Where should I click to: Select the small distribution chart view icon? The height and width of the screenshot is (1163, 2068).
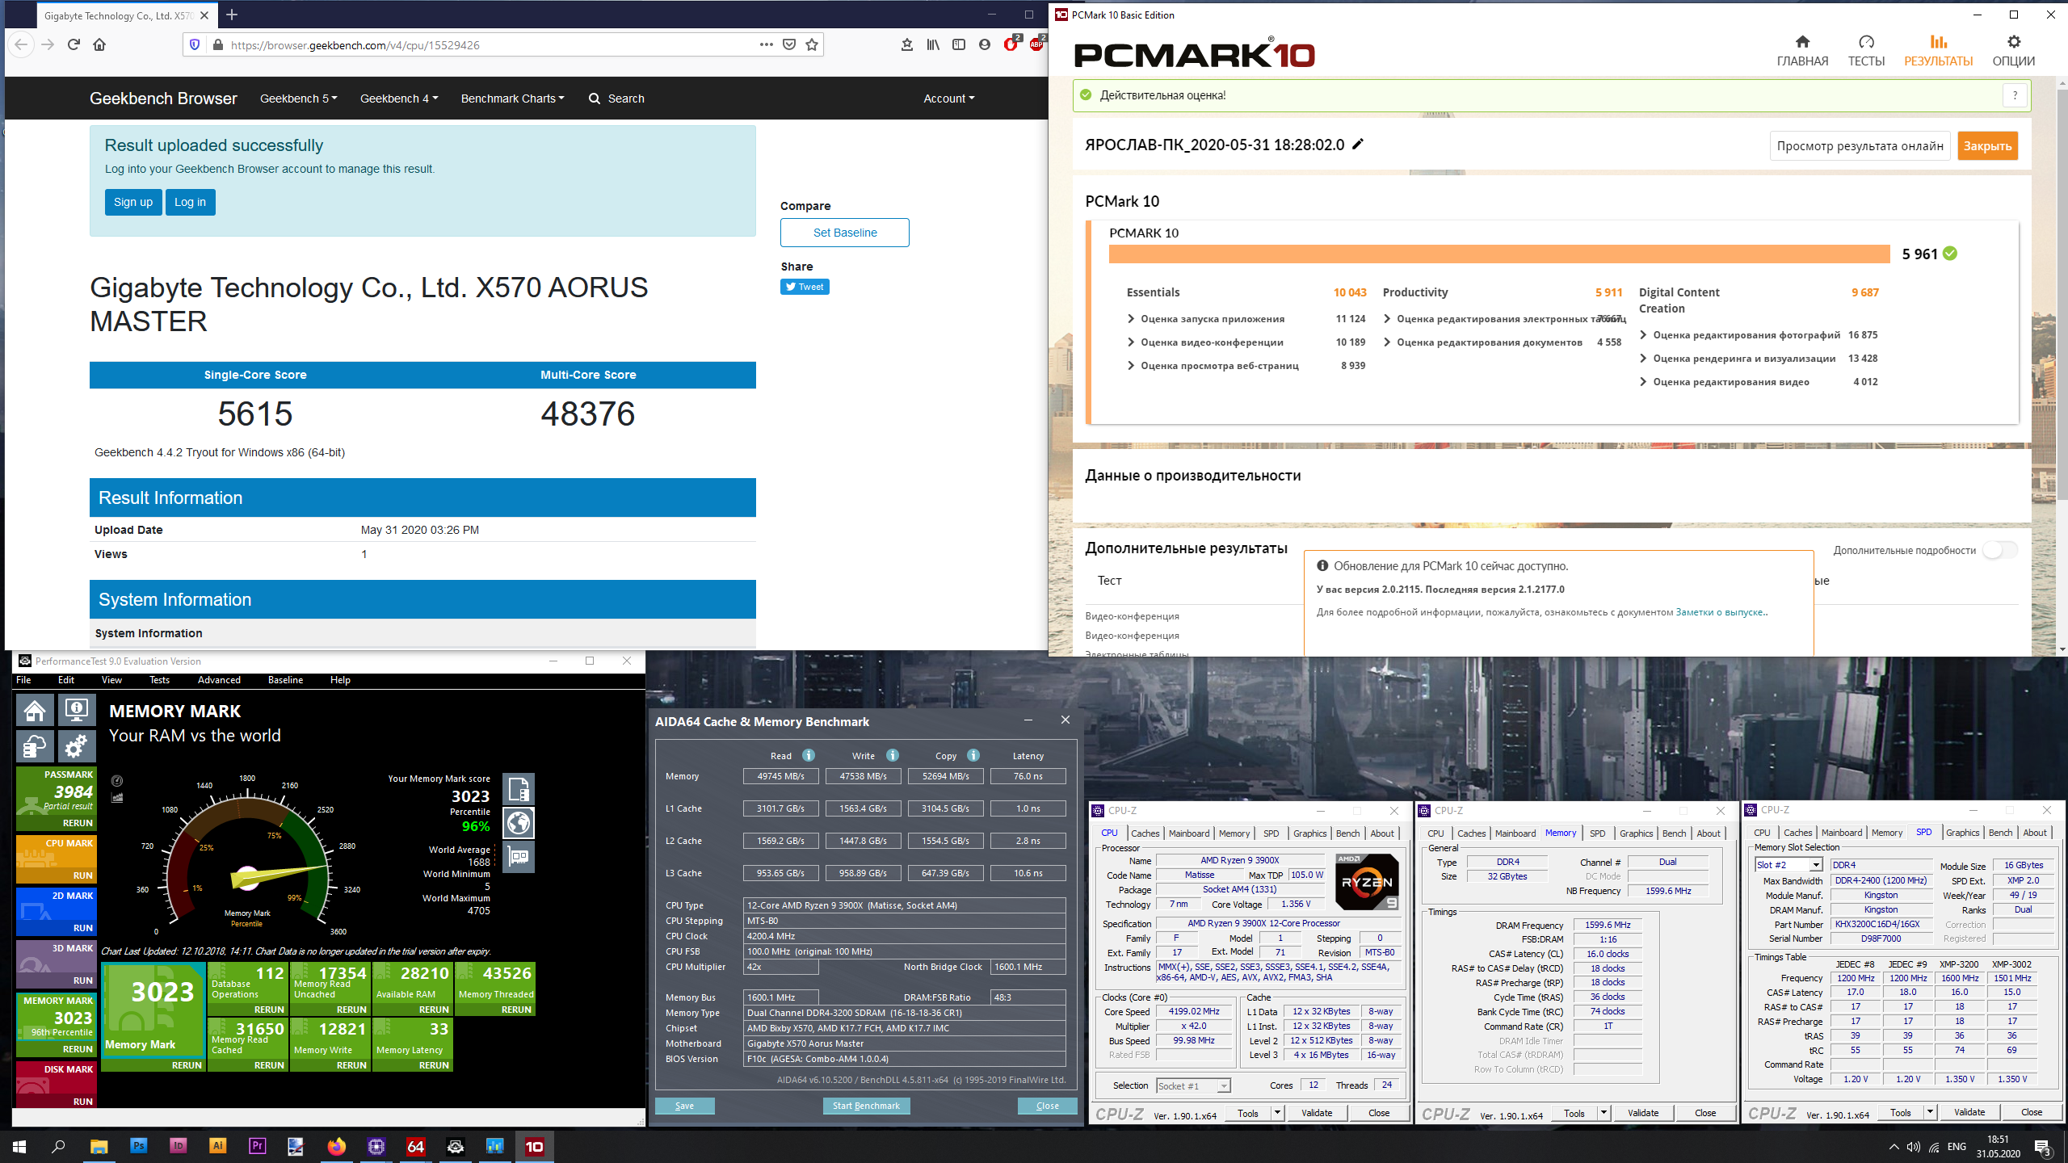[117, 797]
